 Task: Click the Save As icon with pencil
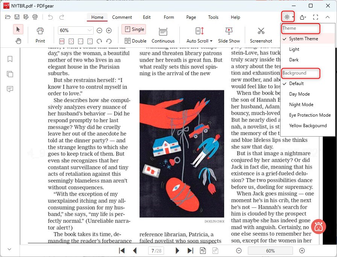26,17
